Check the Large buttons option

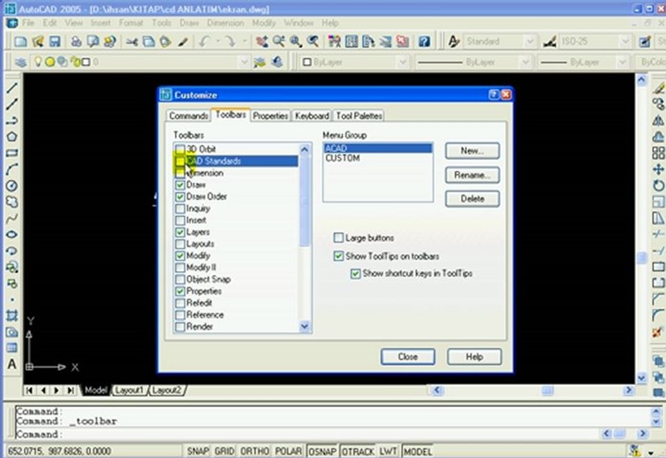pyautogui.click(x=338, y=237)
